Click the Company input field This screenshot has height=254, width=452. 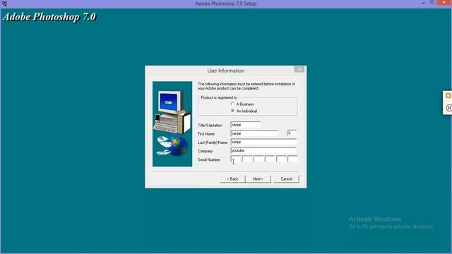click(263, 150)
